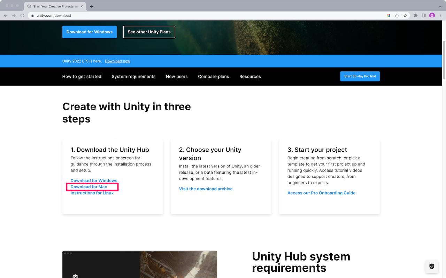Click the privacy shield badge icon
Screen dimensions: 446x278
pos(432,267)
